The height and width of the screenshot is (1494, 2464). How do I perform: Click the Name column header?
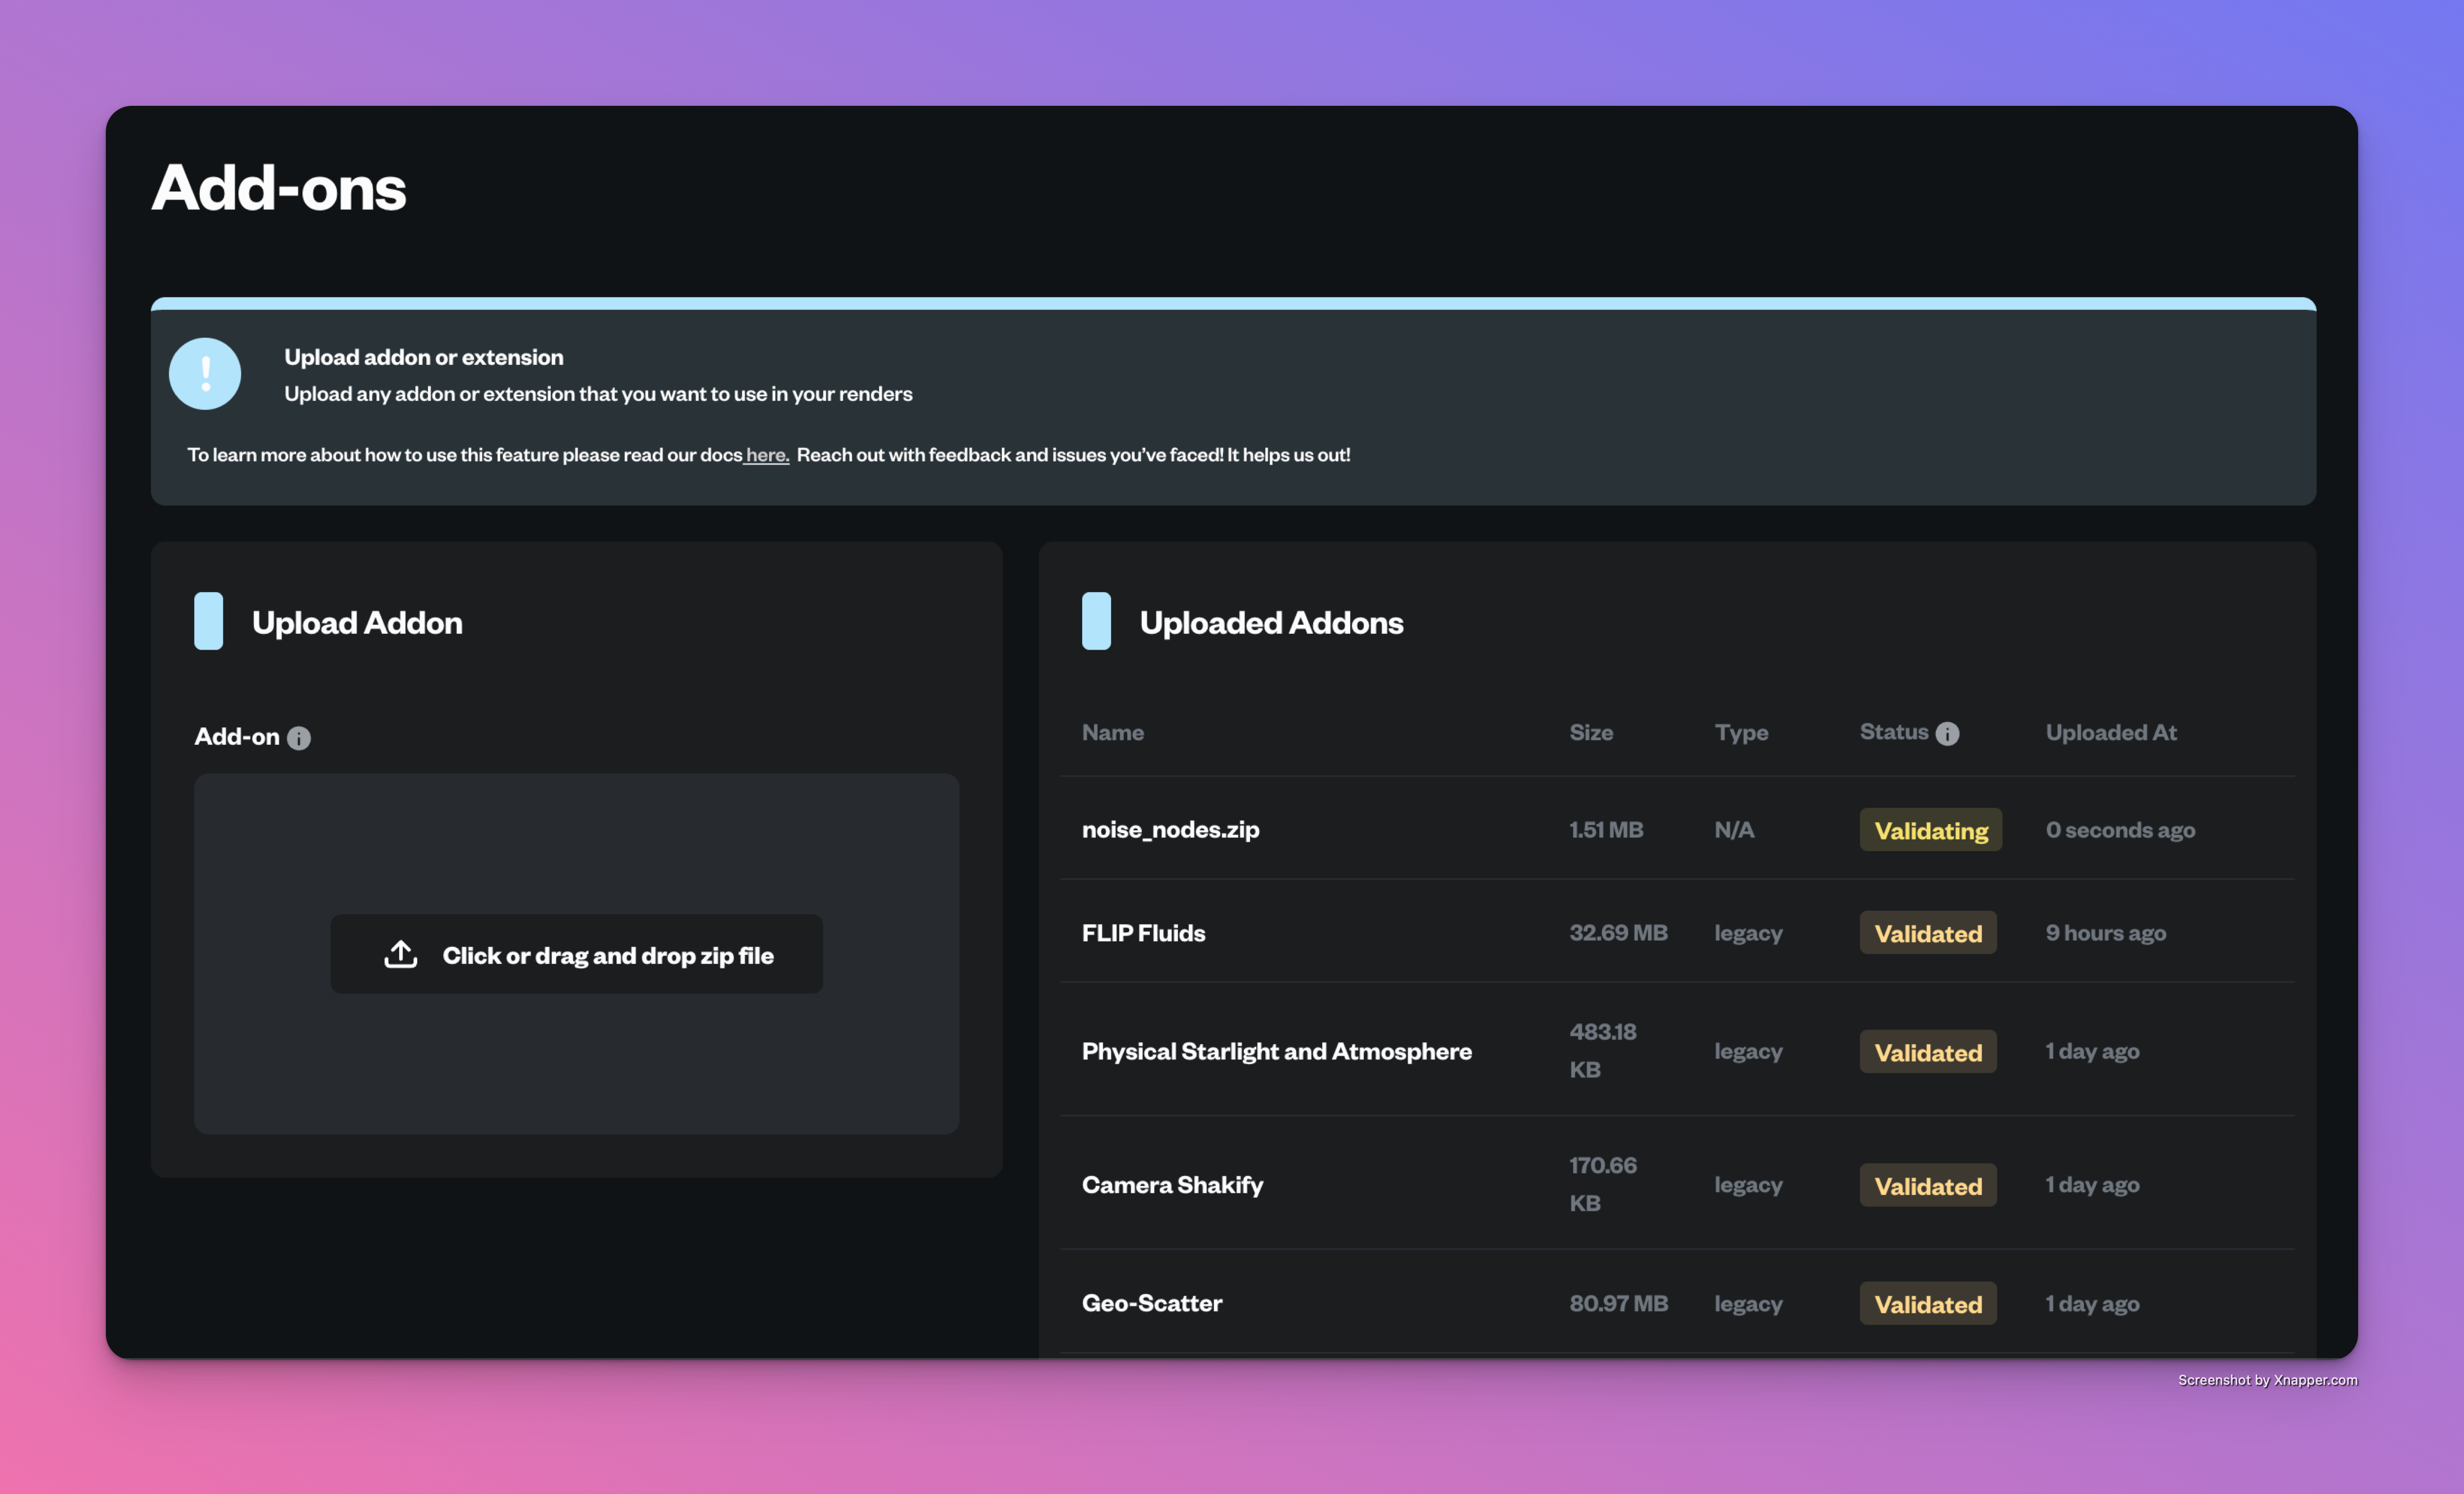pos(1112,733)
